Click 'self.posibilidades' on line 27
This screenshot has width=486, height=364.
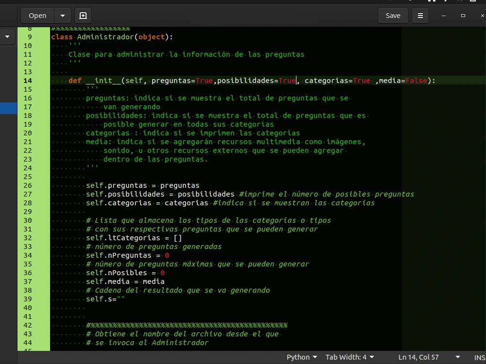(125, 194)
